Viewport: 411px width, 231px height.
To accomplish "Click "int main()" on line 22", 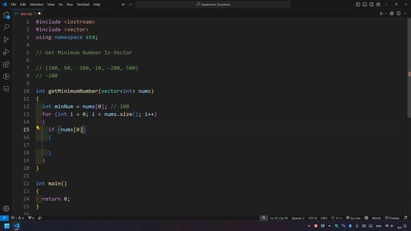I will point(51,184).
